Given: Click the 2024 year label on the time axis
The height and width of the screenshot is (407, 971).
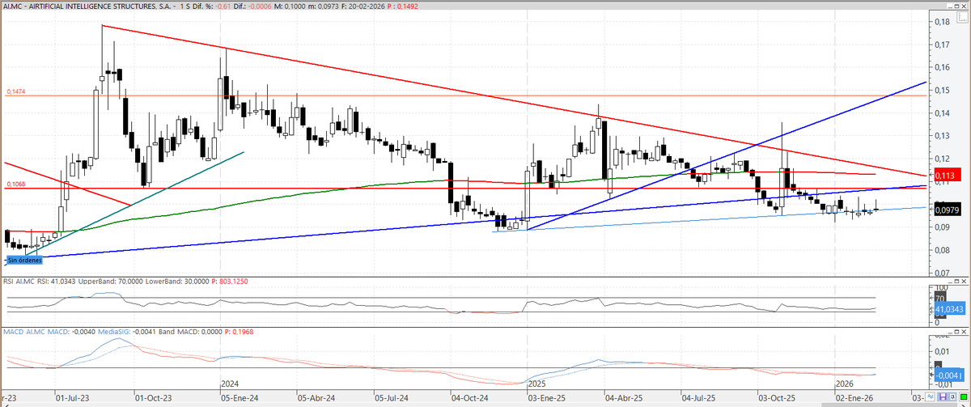Looking at the screenshot, I should click(x=231, y=384).
